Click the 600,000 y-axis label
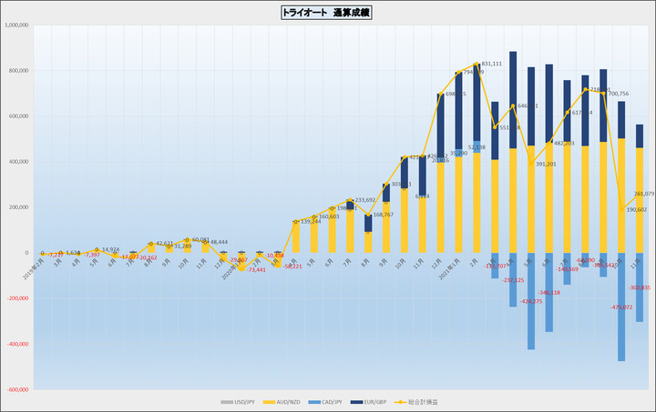Image resolution: width=656 pixels, height=412 pixels. click(19, 116)
